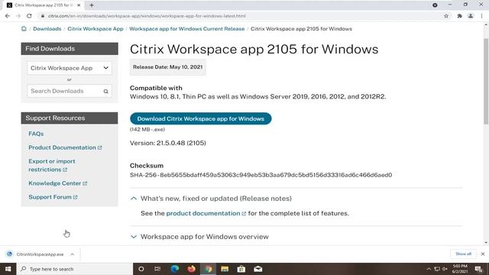
Task: Open Microsoft Store from the taskbar
Action: tap(241, 269)
